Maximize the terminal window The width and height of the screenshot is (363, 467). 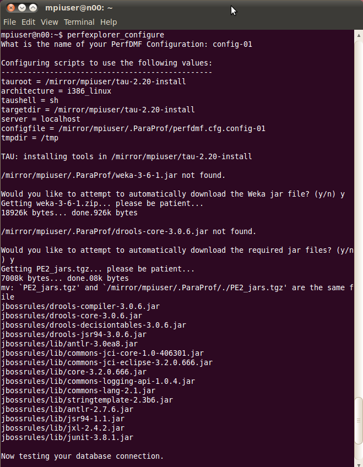pyautogui.click(x=33, y=8)
